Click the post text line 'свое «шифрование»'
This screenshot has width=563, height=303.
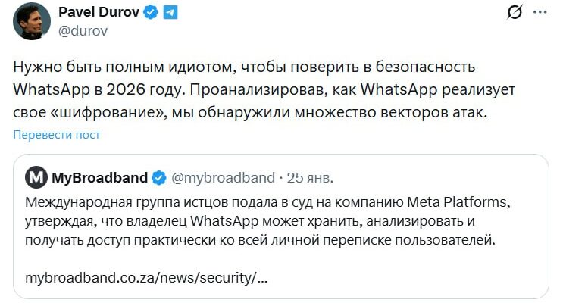(89, 112)
